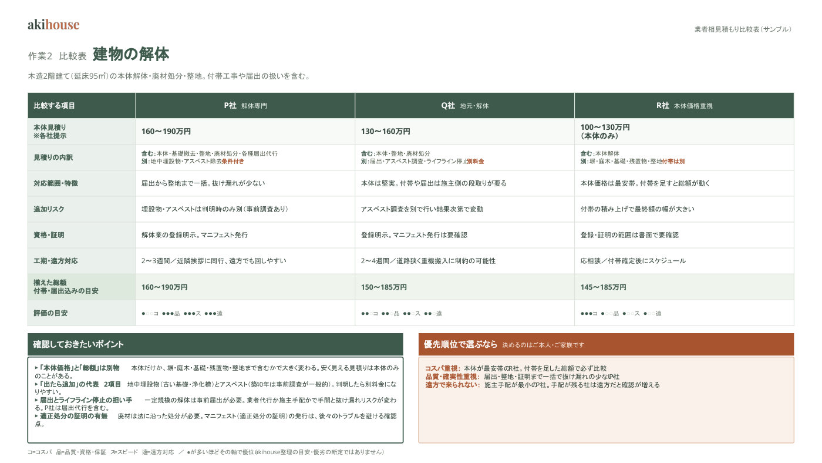Click 本体は堅実 cell for Q社
This screenshot has width=822, height=463.
[465, 183]
